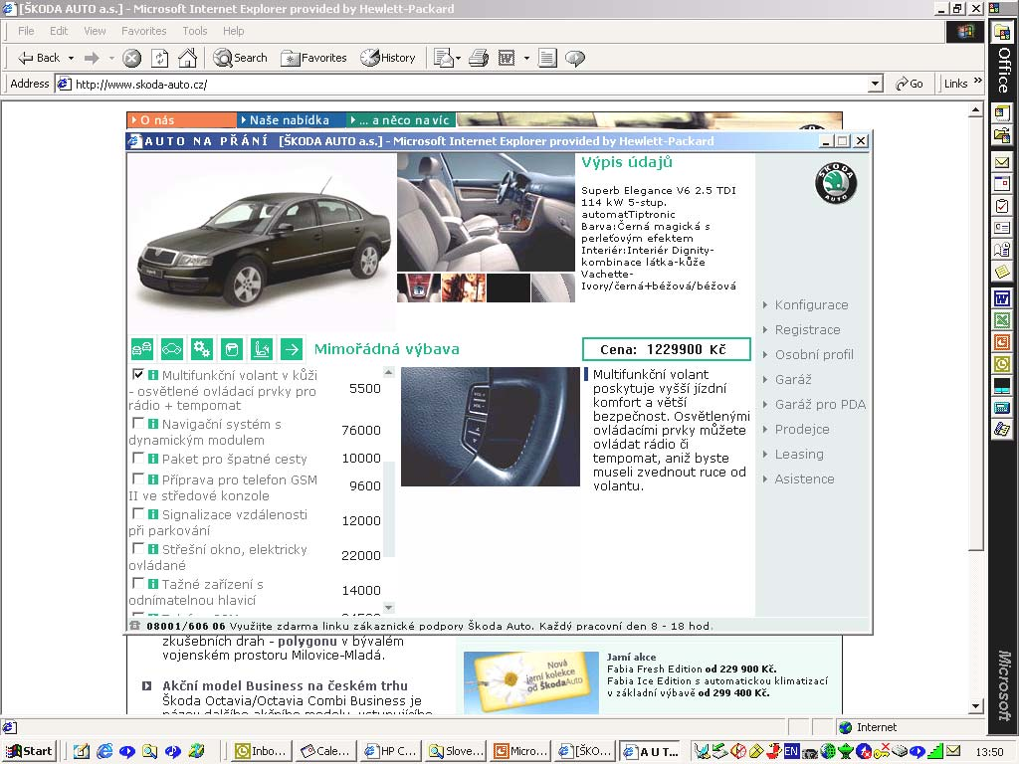
Task: Open the 'O nás' navigation tab
Action: tap(181, 120)
